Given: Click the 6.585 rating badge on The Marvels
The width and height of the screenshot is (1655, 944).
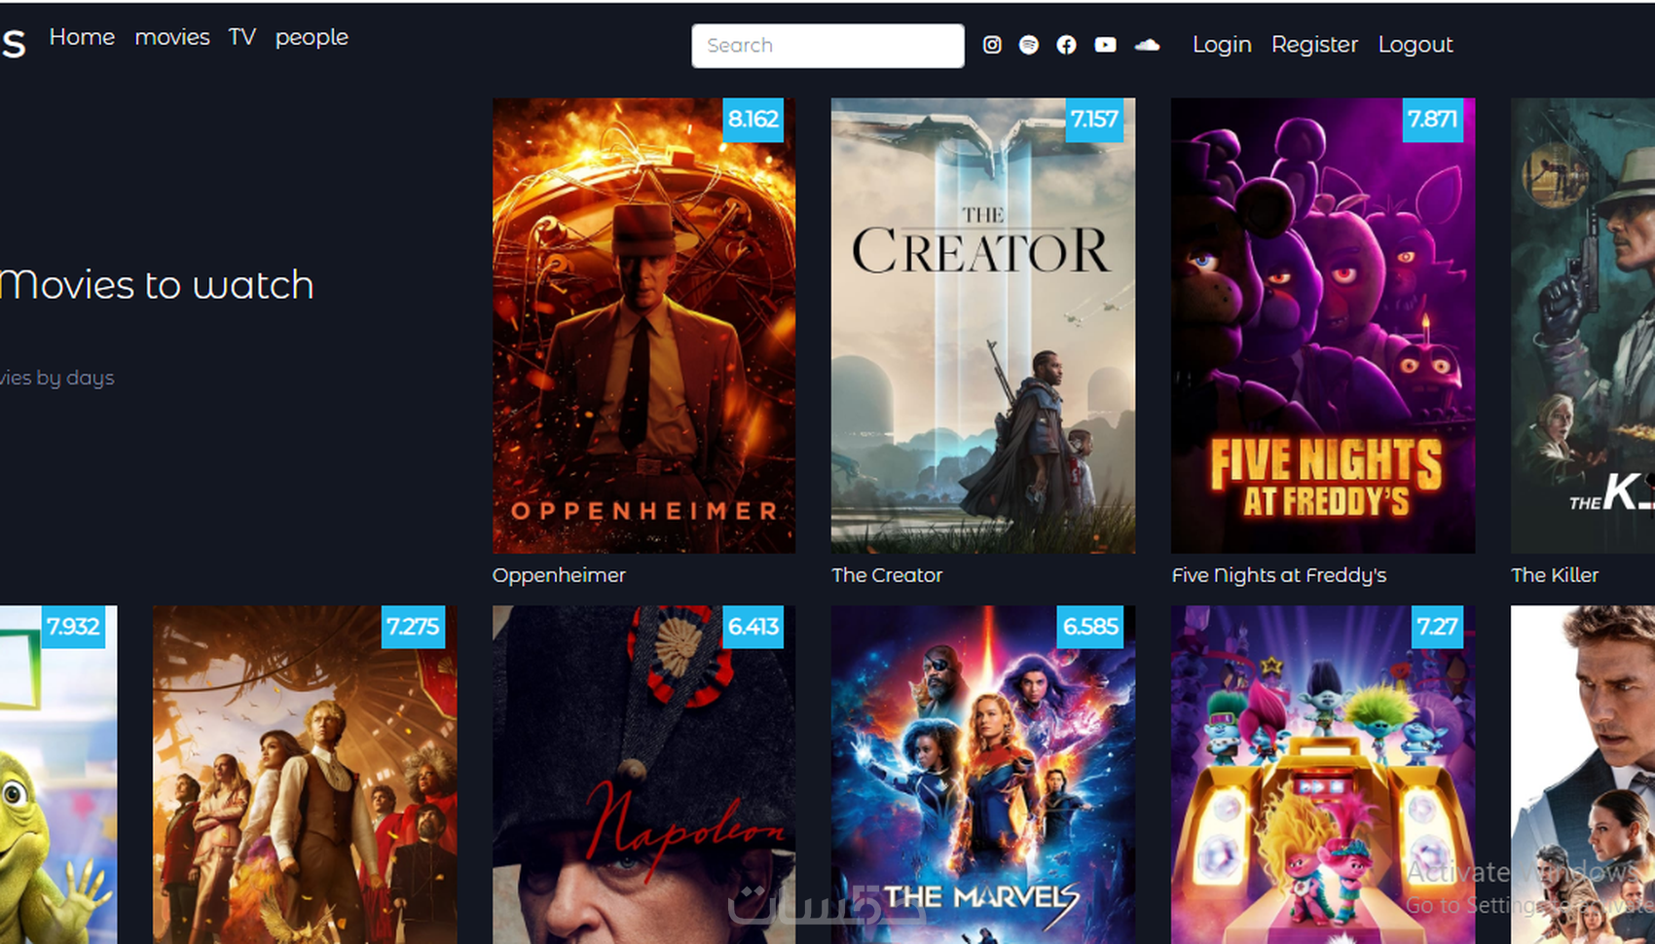Looking at the screenshot, I should 1090,627.
